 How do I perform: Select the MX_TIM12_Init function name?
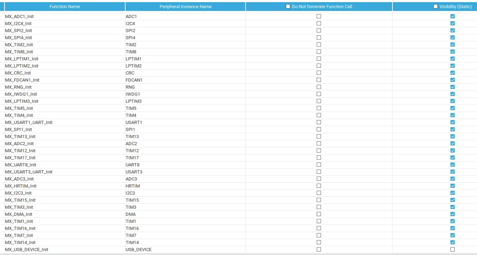20,150
